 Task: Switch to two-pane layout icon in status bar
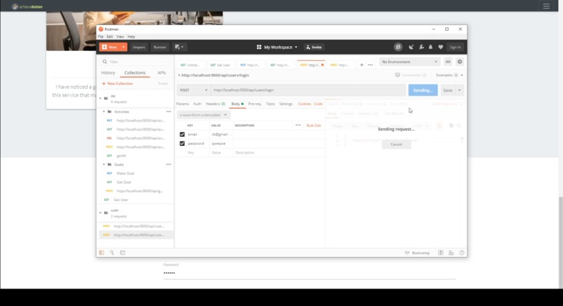441,253
